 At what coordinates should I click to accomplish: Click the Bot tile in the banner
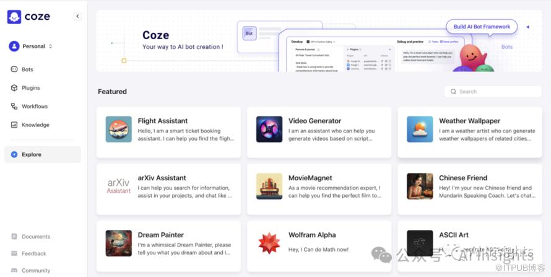pos(249,33)
